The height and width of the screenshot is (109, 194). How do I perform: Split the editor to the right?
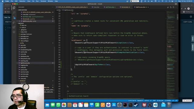pos(173,7)
